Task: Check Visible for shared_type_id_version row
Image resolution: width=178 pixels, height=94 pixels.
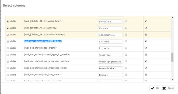Action: pos(8,55)
